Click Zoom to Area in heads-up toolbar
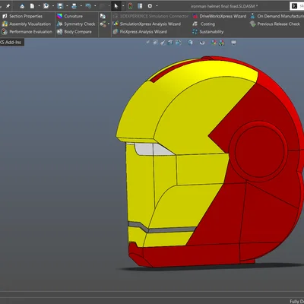Viewport: 304px width, 304px height. [x=155, y=43]
